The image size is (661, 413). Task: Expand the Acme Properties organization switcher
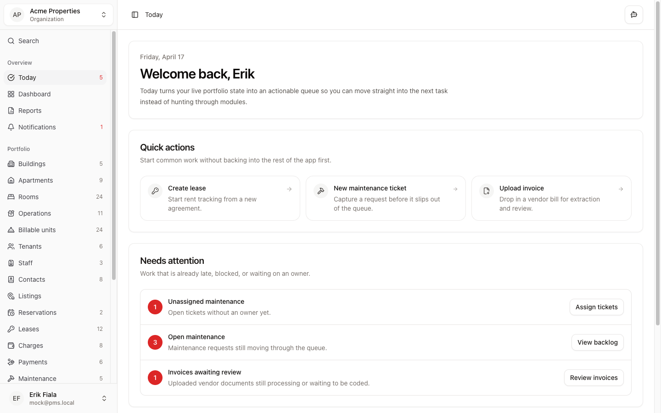pos(58,15)
